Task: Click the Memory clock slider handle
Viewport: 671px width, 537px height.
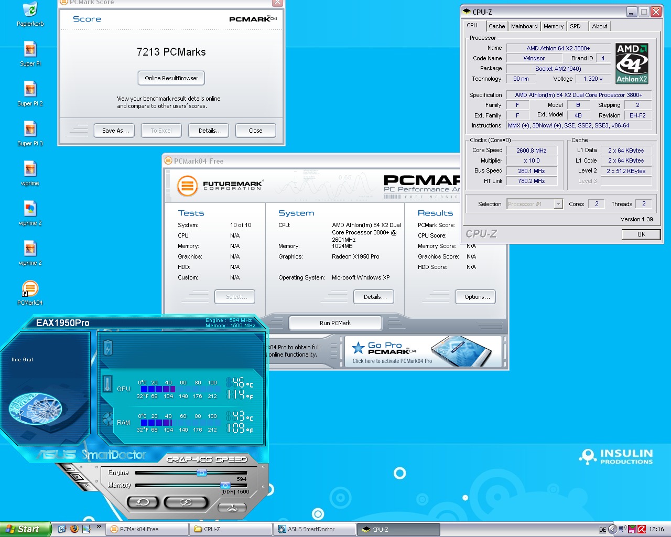Action: click(x=225, y=486)
